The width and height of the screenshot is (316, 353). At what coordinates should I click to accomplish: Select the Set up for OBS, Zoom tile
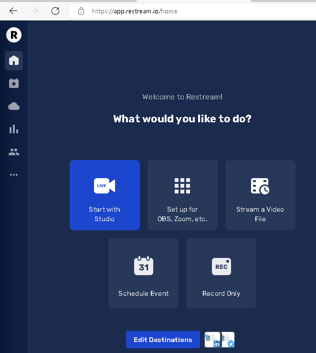point(182,195)
